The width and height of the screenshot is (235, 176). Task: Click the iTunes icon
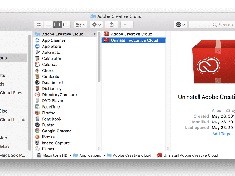(37, 149)
